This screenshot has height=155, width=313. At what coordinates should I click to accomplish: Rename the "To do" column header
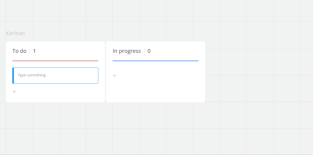[19, 51]
